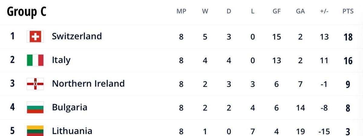Image resolution: width=363 pixels, height=136 pixels.
Task: Click the Lithuania flag icon
Action: point(35,131)
